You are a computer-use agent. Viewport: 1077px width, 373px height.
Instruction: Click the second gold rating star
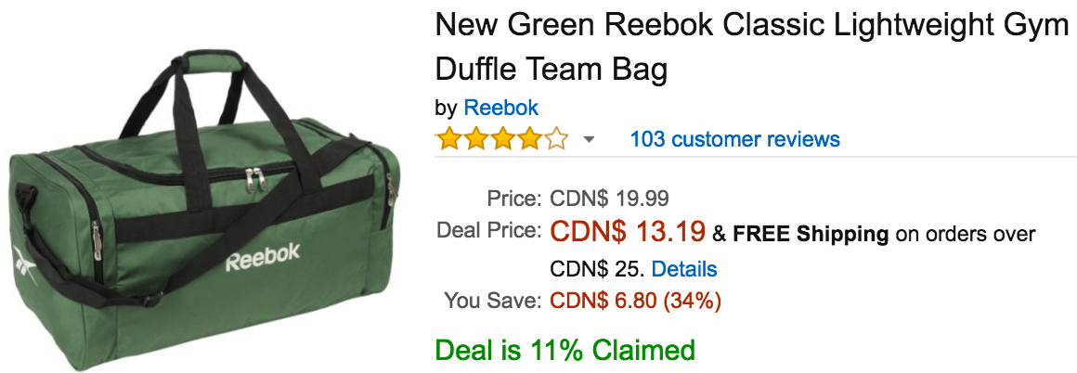point(474,139)
